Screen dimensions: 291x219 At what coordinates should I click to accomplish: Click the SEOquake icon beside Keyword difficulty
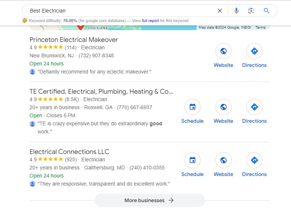25,21
